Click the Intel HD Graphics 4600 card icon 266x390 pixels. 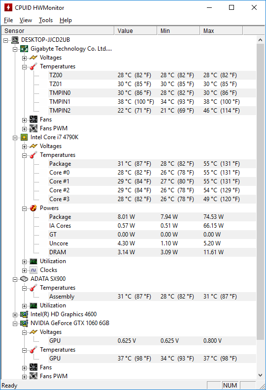[24, 314]
